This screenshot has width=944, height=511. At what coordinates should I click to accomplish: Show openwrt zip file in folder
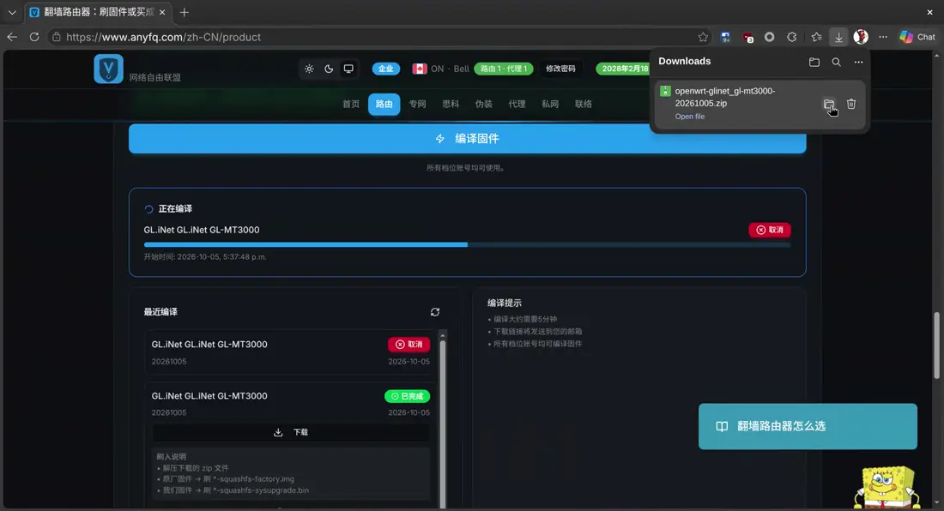click(x=829, y=104)
